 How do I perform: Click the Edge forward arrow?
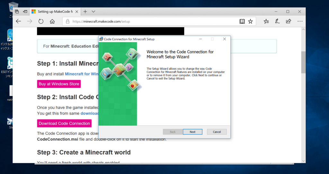[30, 21]
